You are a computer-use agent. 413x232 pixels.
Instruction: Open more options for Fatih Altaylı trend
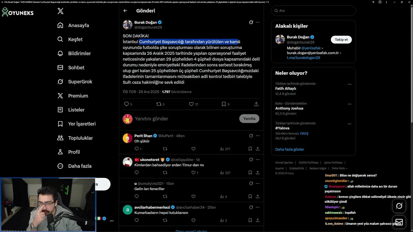(x=349, y=84)
